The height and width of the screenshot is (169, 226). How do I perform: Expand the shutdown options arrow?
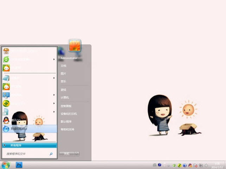(77, 154)
